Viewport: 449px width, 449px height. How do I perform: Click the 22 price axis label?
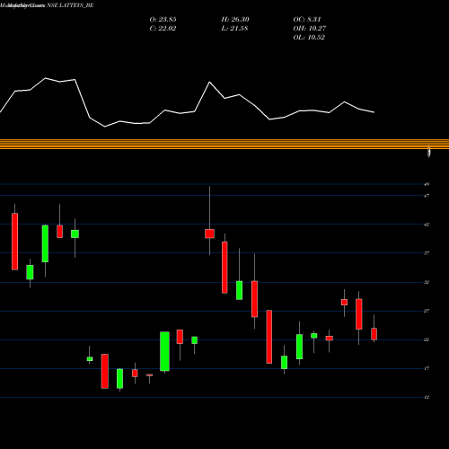(427, 339)
